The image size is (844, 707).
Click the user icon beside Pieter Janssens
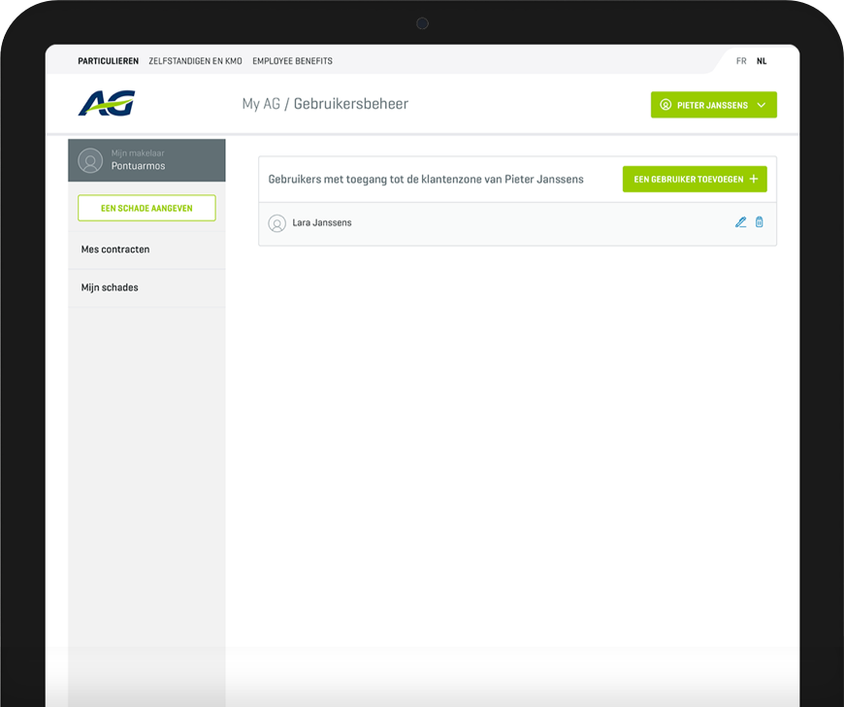point(665,105)
